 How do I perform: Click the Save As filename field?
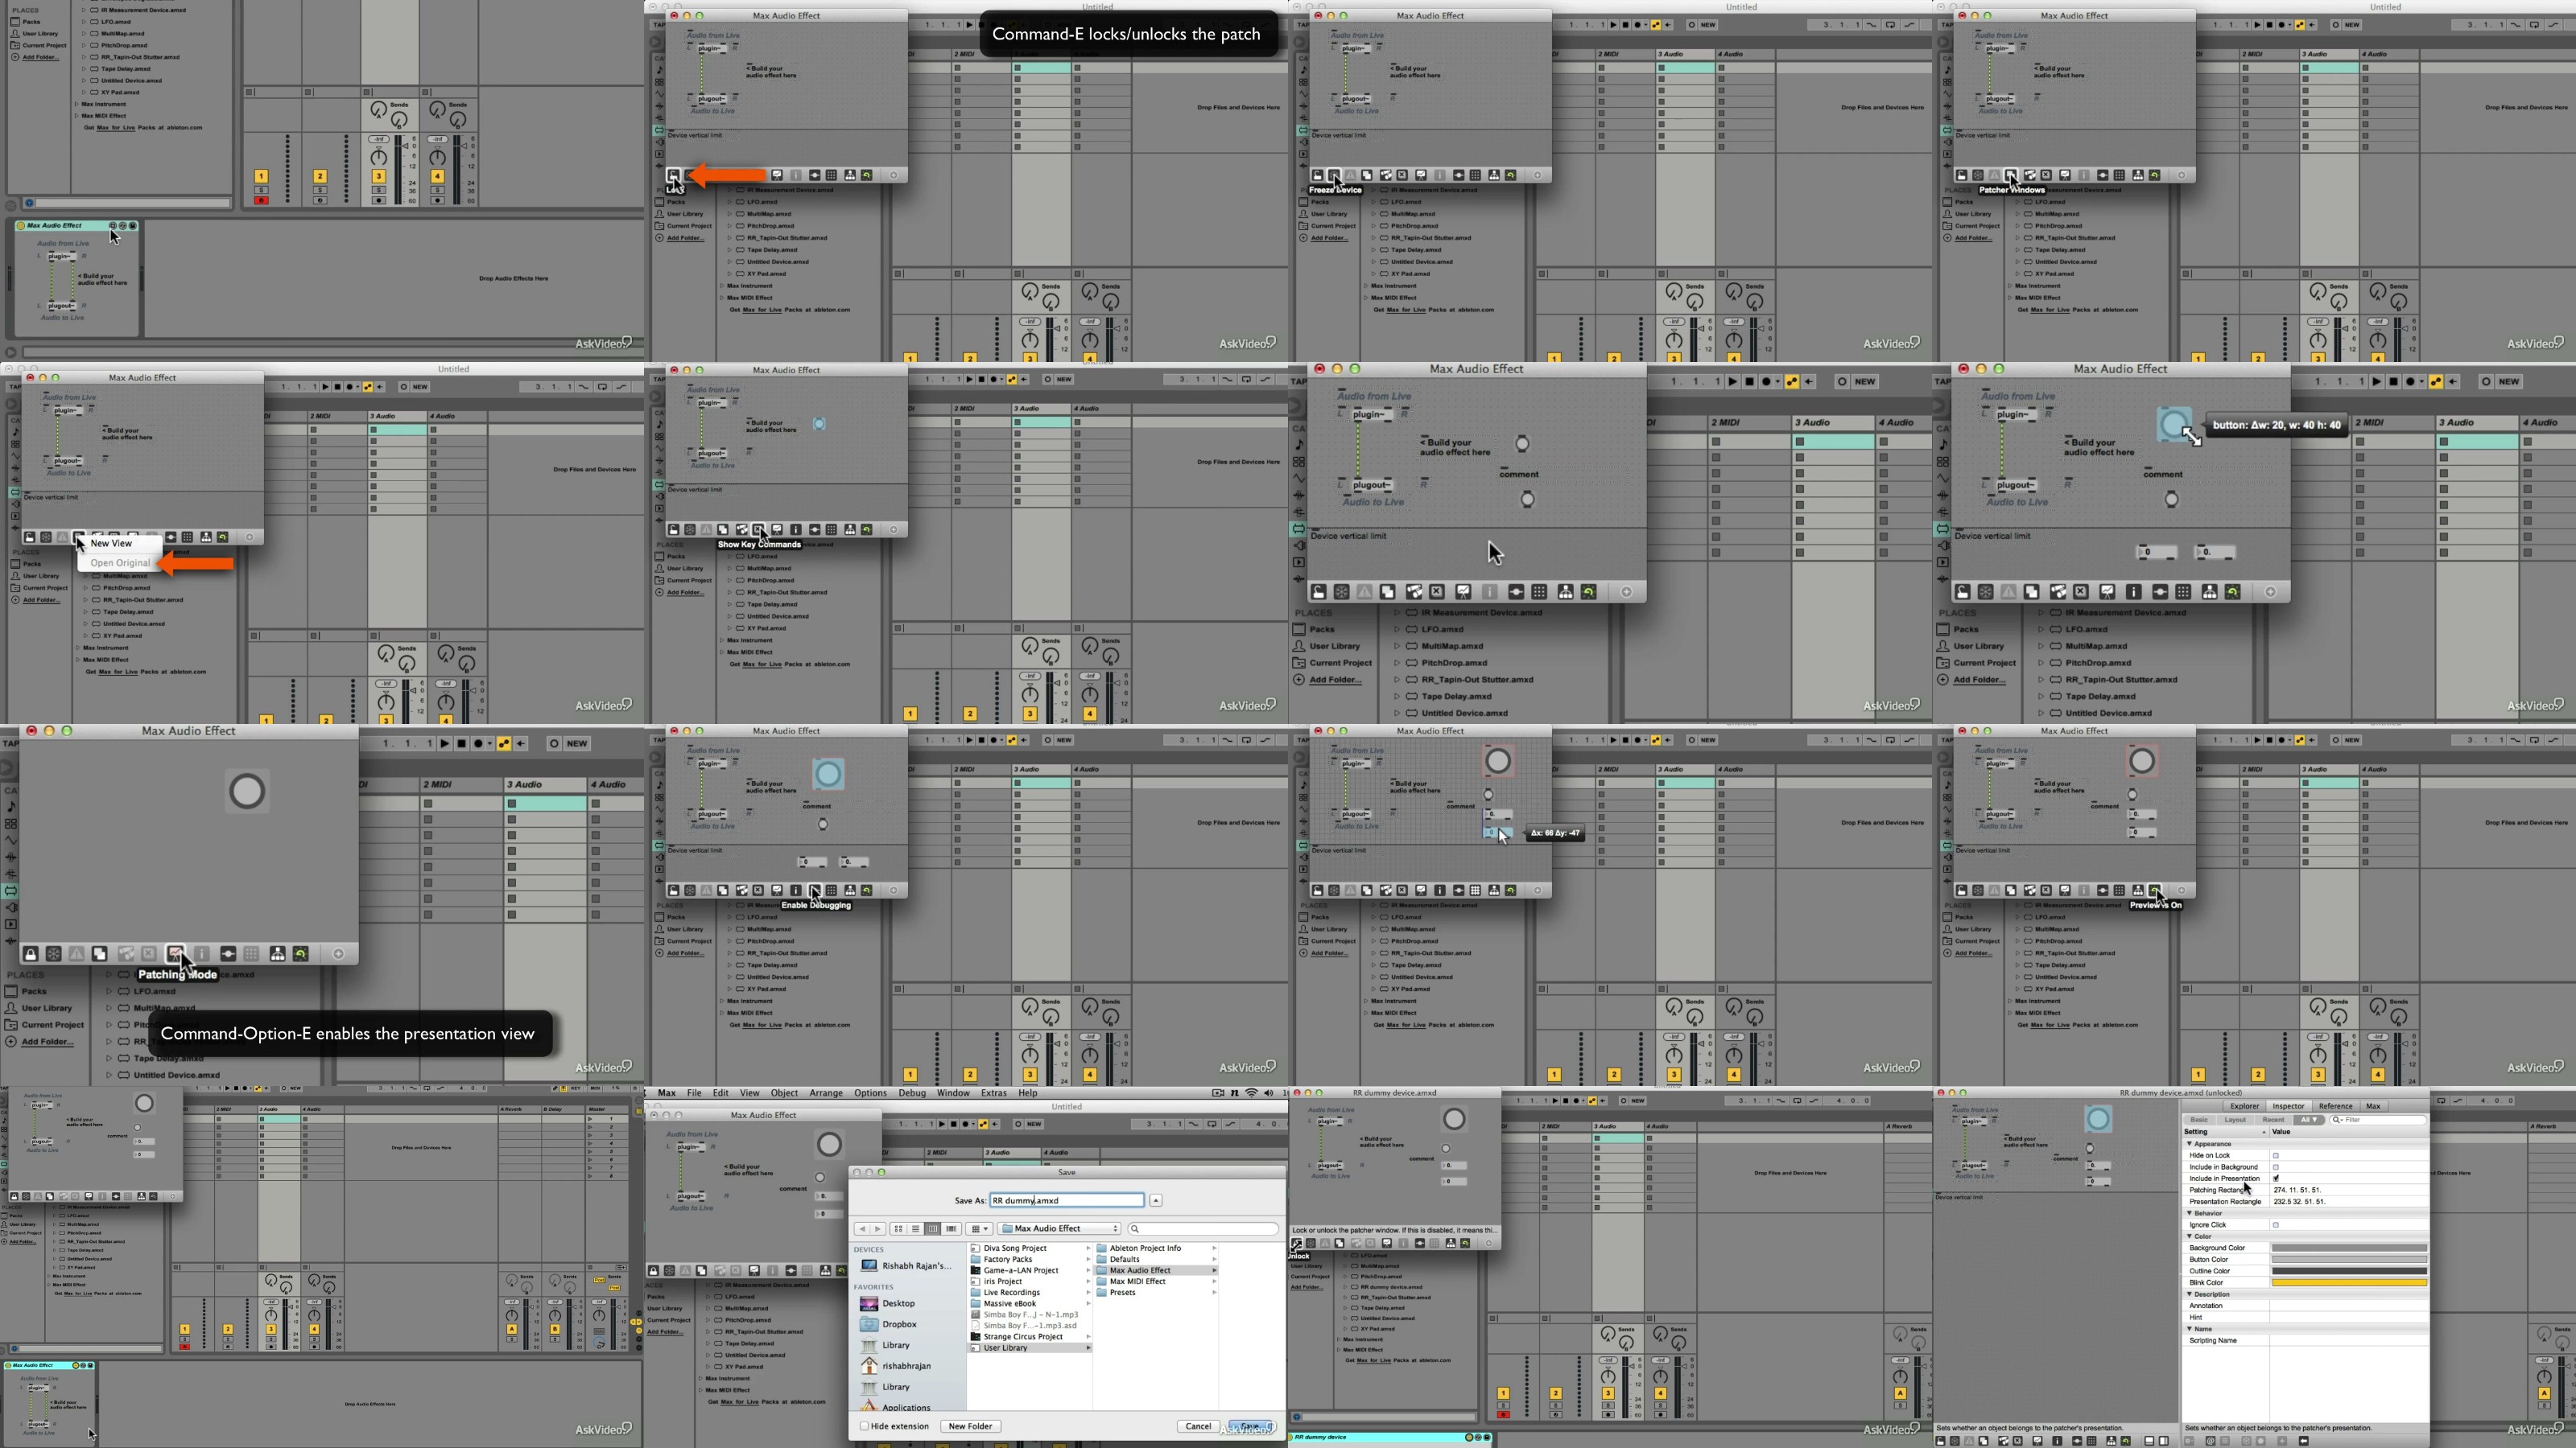(x=1066, y=1200)
